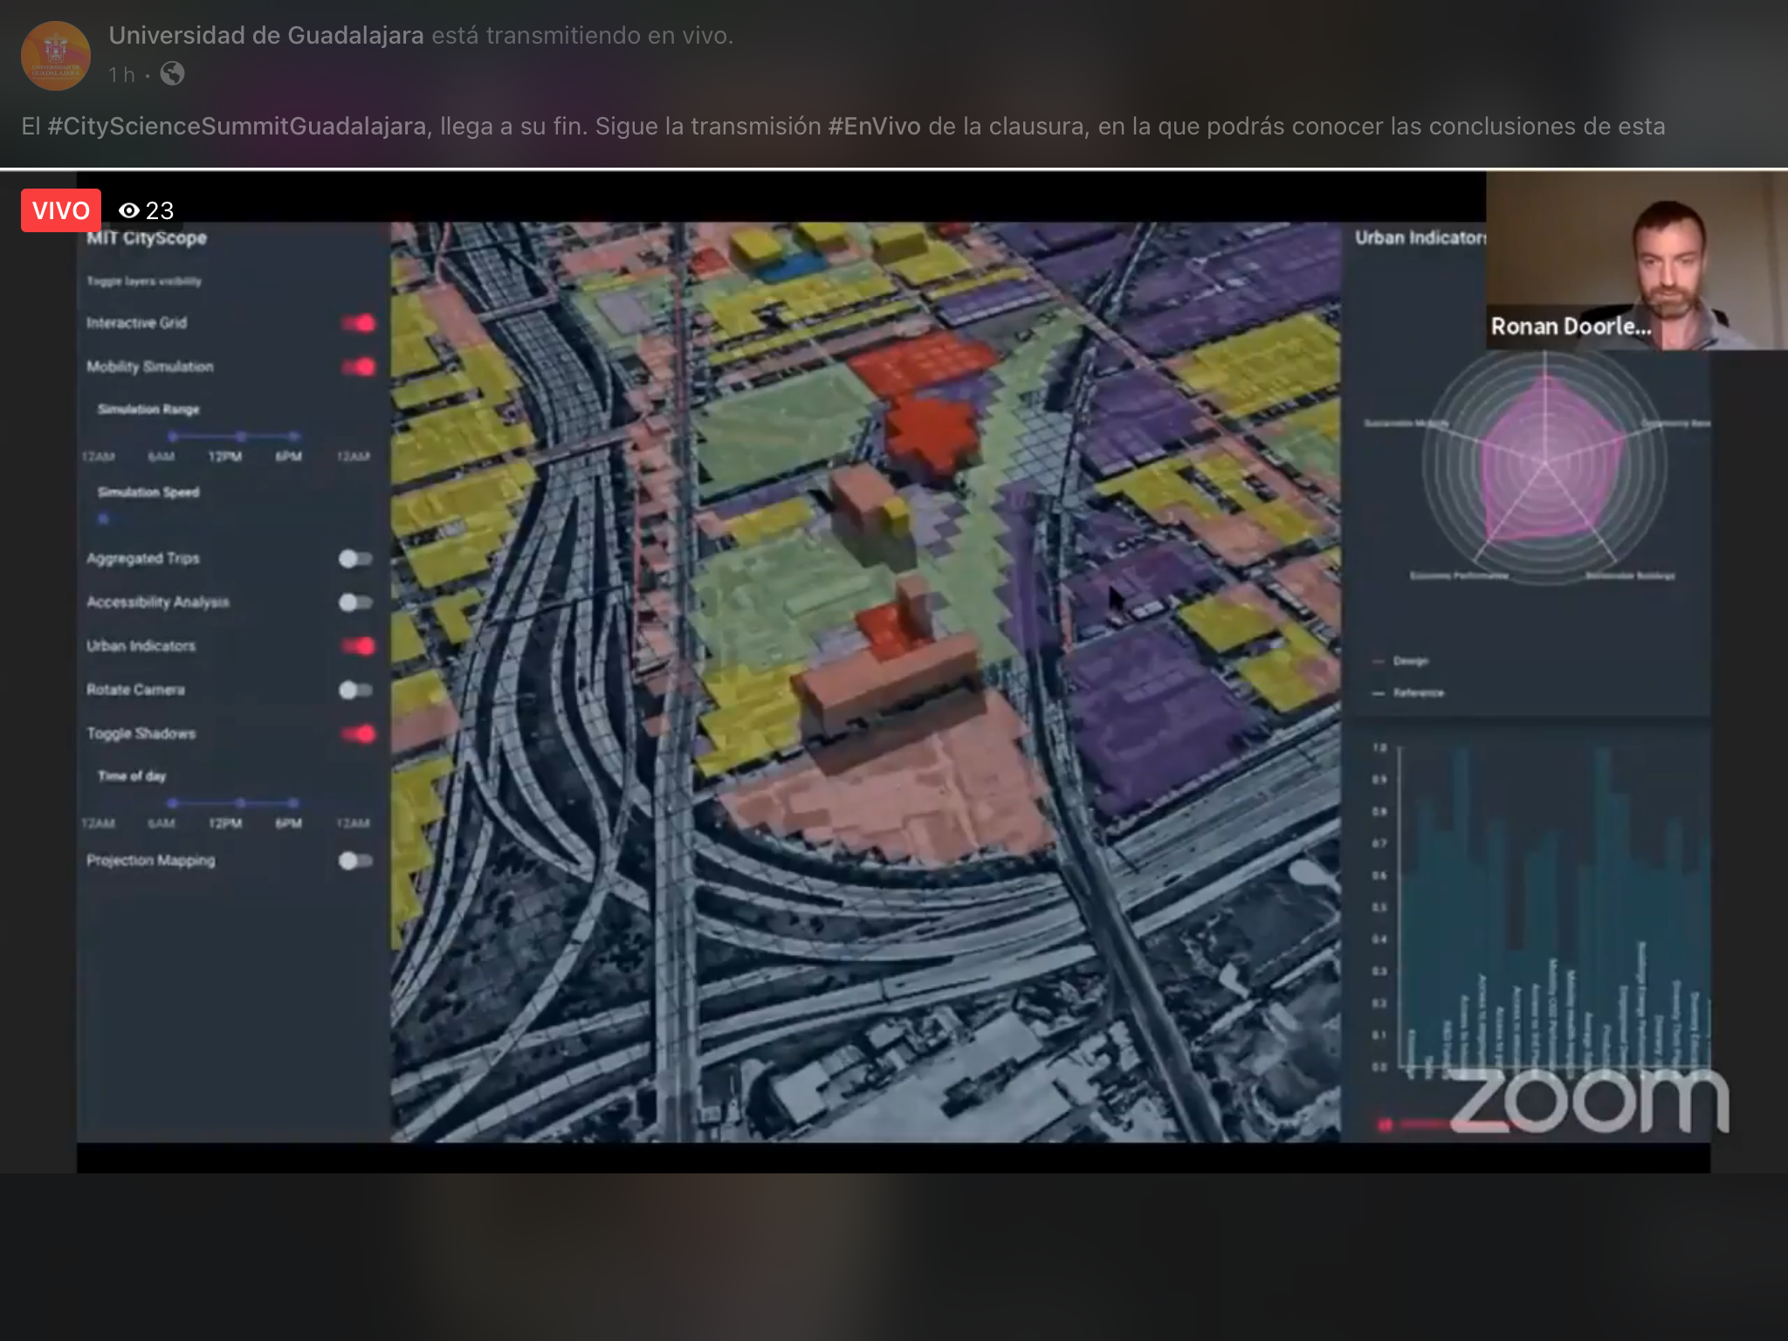1788x1341 pixels.
Task: Open the Universidad de Guadalajara page name
Action: coord(266,36)
